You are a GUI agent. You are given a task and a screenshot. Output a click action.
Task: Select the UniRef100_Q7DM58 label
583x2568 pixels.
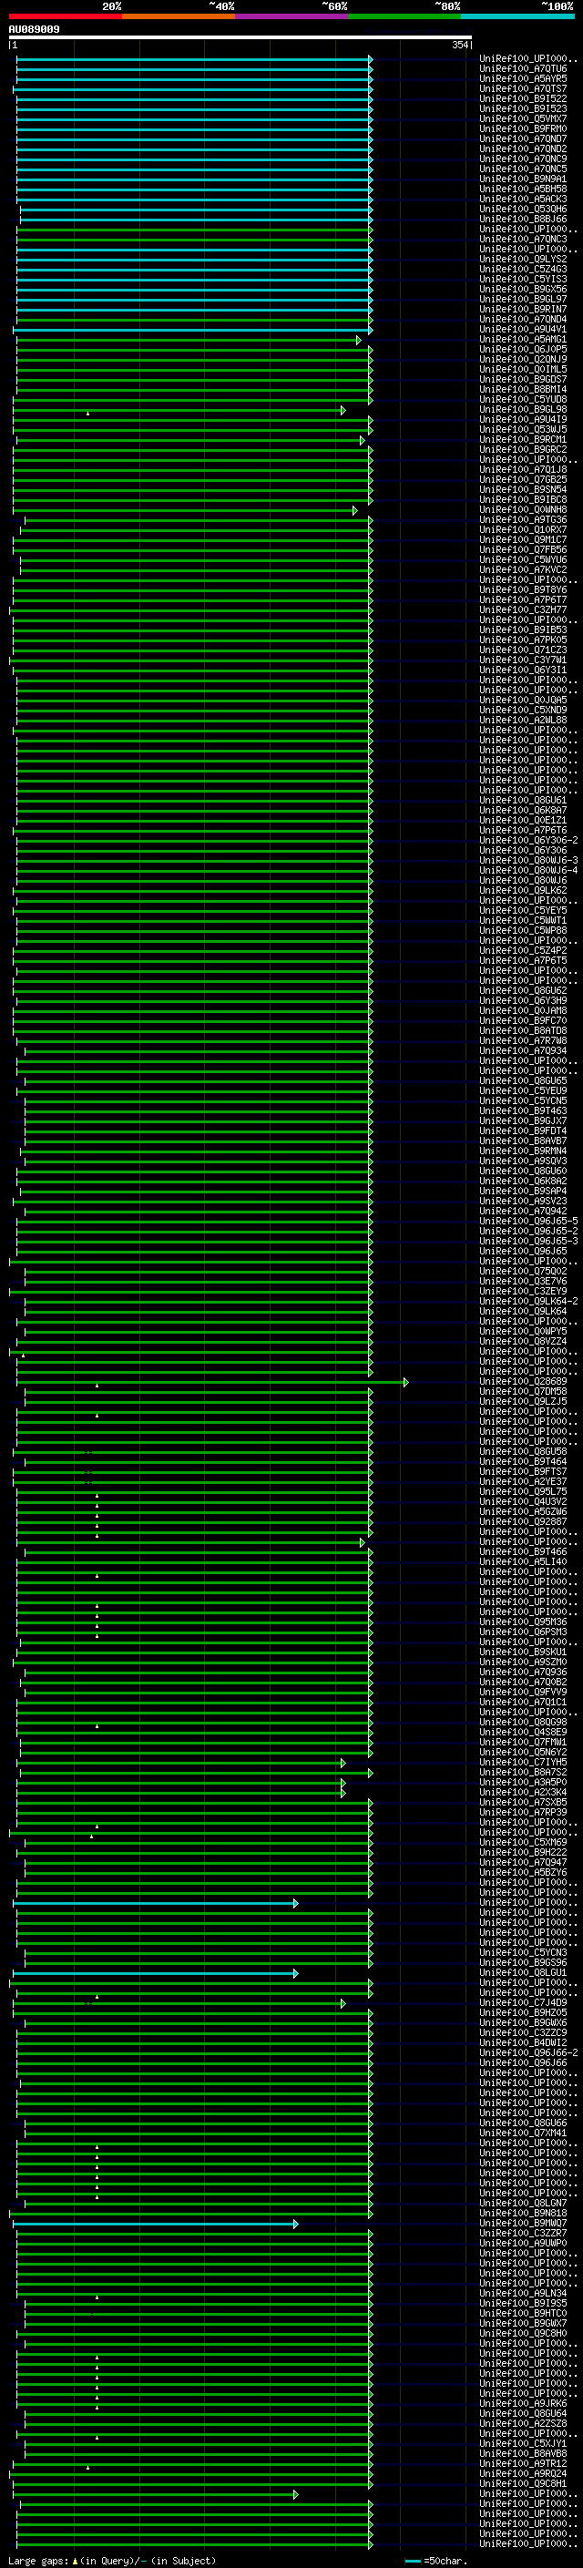click(x=523, y=1392)
